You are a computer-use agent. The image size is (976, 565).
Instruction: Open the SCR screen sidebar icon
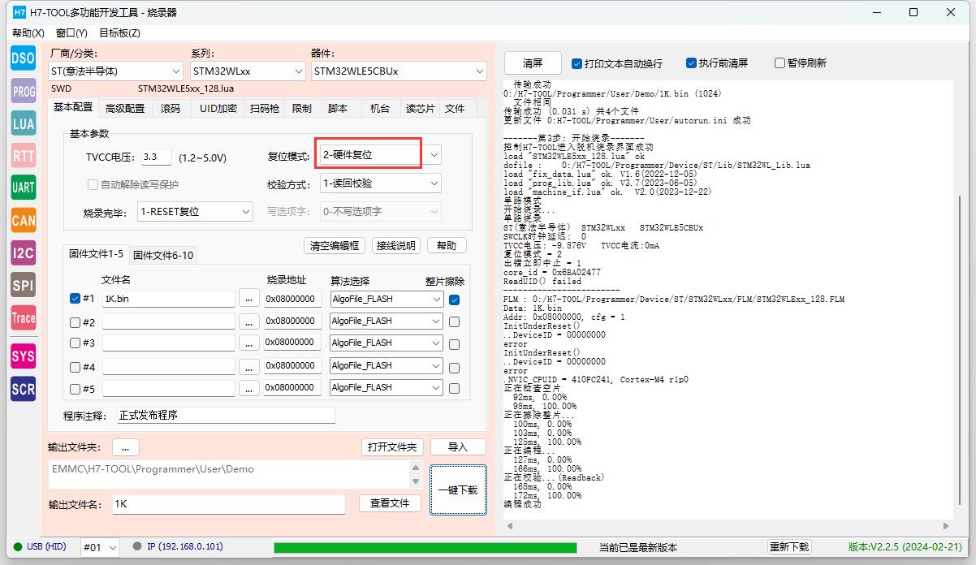point(23,389)
